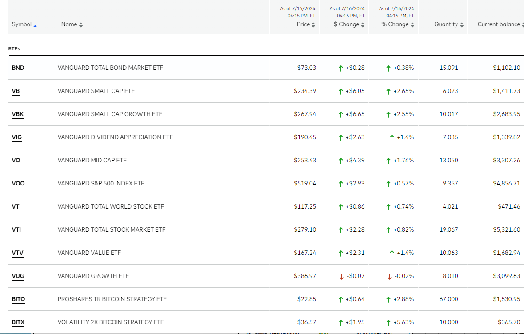Image resolution: width=524 pixels, height=334 pixels.
Task: Click VANGUARD DIVIDEND APPRECIATION ETF
Action: (x=115, y=137)
